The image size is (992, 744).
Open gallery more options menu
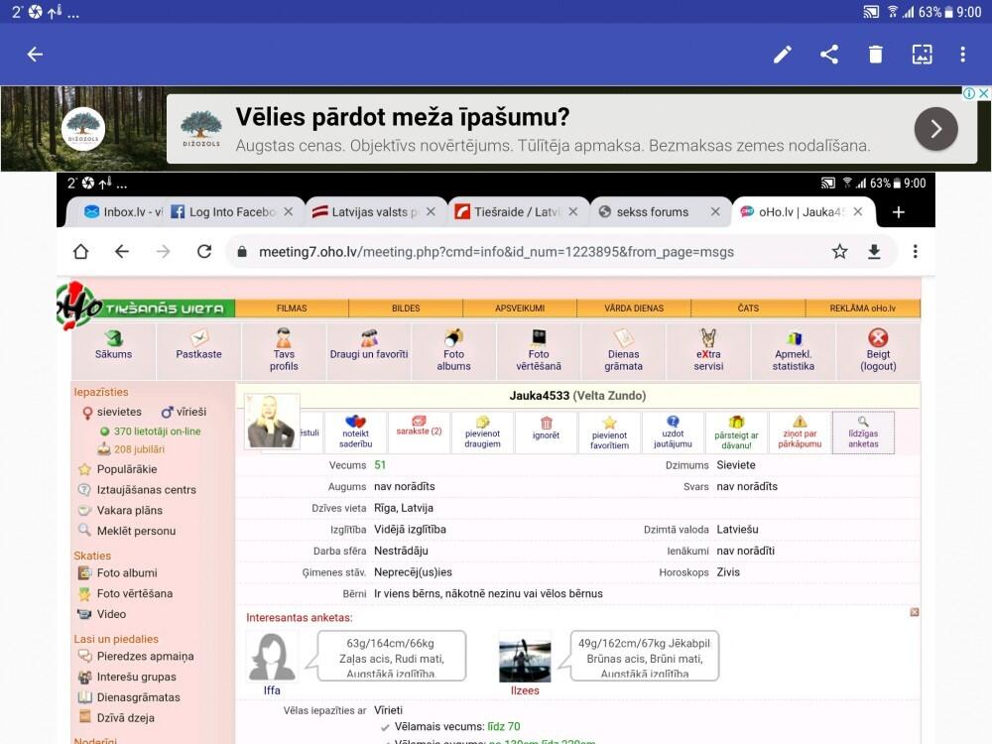pyautogui.click(x=962, y=55)
